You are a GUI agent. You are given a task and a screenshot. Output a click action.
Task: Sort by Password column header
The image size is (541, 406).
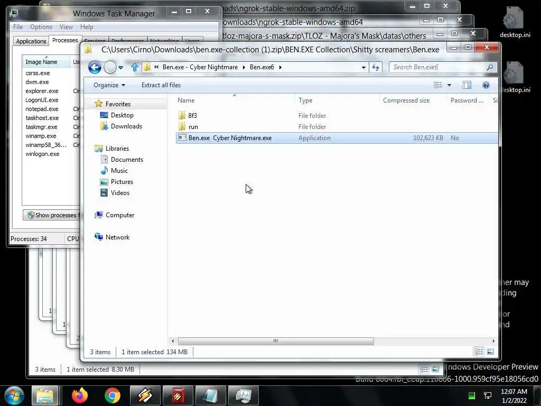coord(469,100)
